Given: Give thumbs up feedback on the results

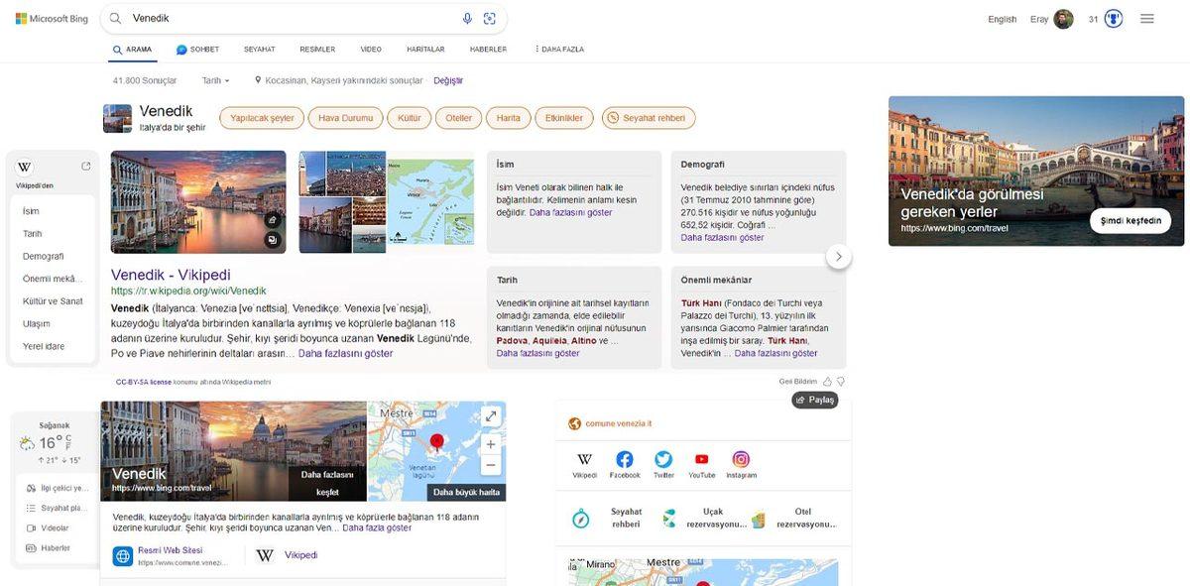Looking at the screenshot, I should click(826, 380).
